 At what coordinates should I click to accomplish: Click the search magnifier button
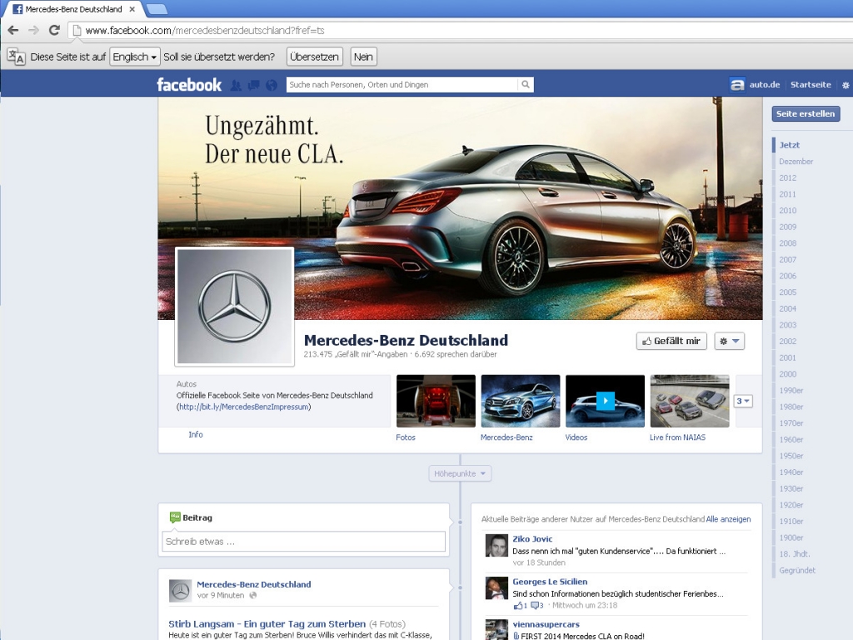pyautogui.click(x=526, y=84)
